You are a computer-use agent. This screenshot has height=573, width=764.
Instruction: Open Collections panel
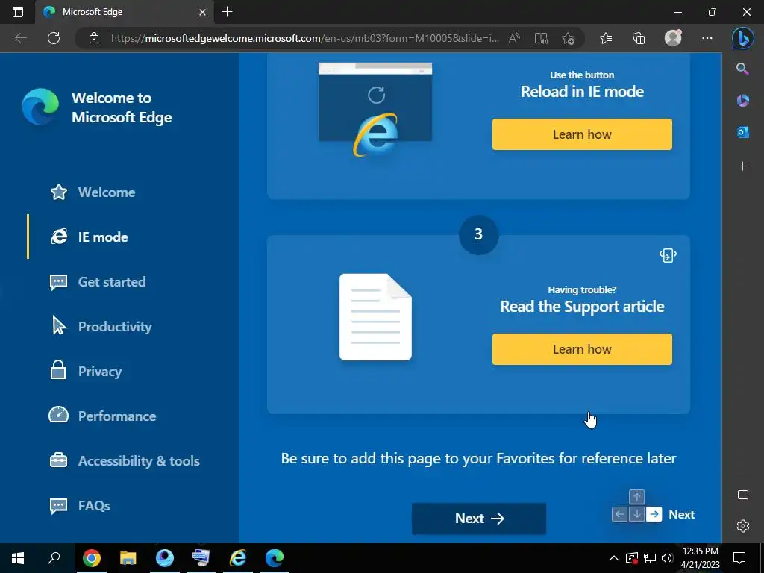(639, 38)
